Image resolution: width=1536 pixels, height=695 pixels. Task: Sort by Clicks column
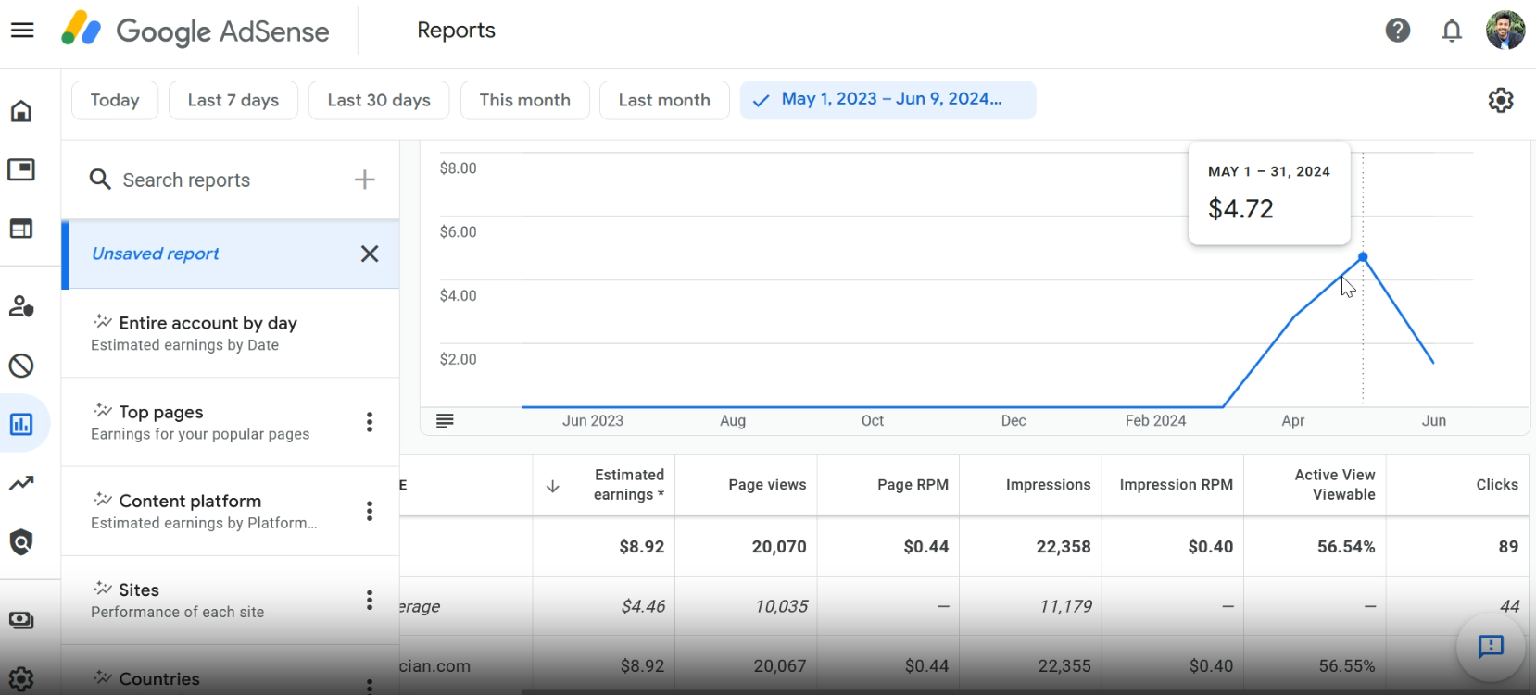1497,485
